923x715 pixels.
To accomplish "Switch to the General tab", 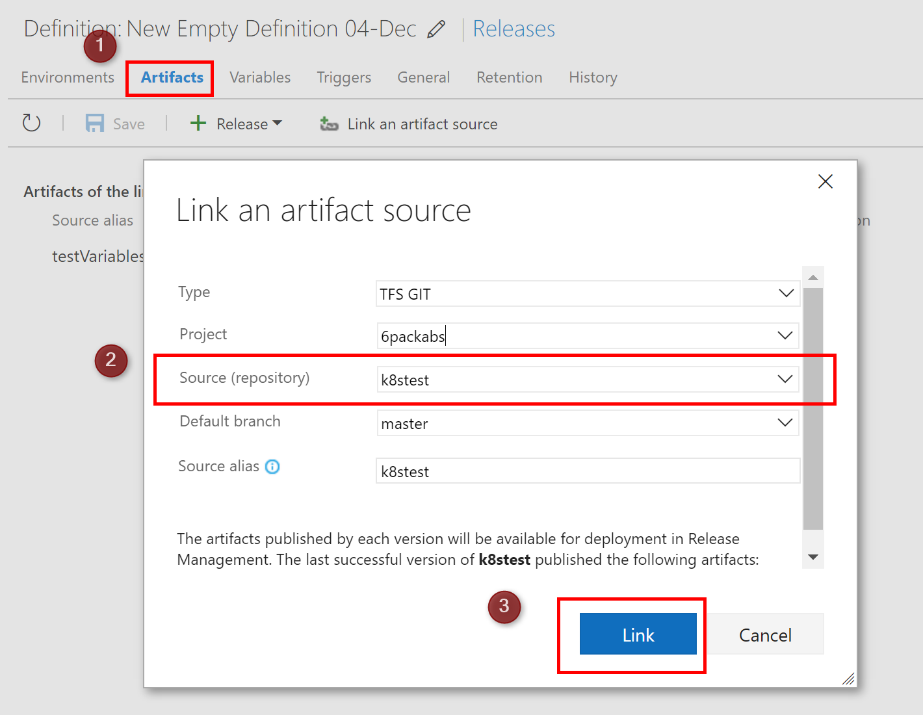I will pyautogui.click(x=424, y=77).
